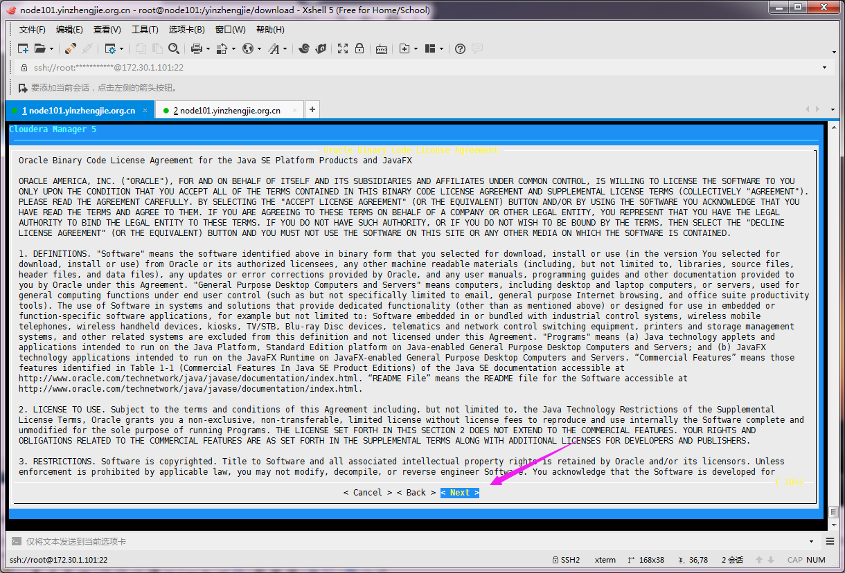Expand the new tab page dropdown arrow

[x=416, y=48]
